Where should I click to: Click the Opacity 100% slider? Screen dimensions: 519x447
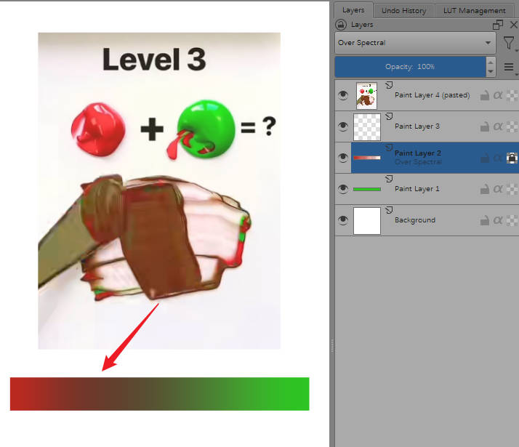[410, 67]
